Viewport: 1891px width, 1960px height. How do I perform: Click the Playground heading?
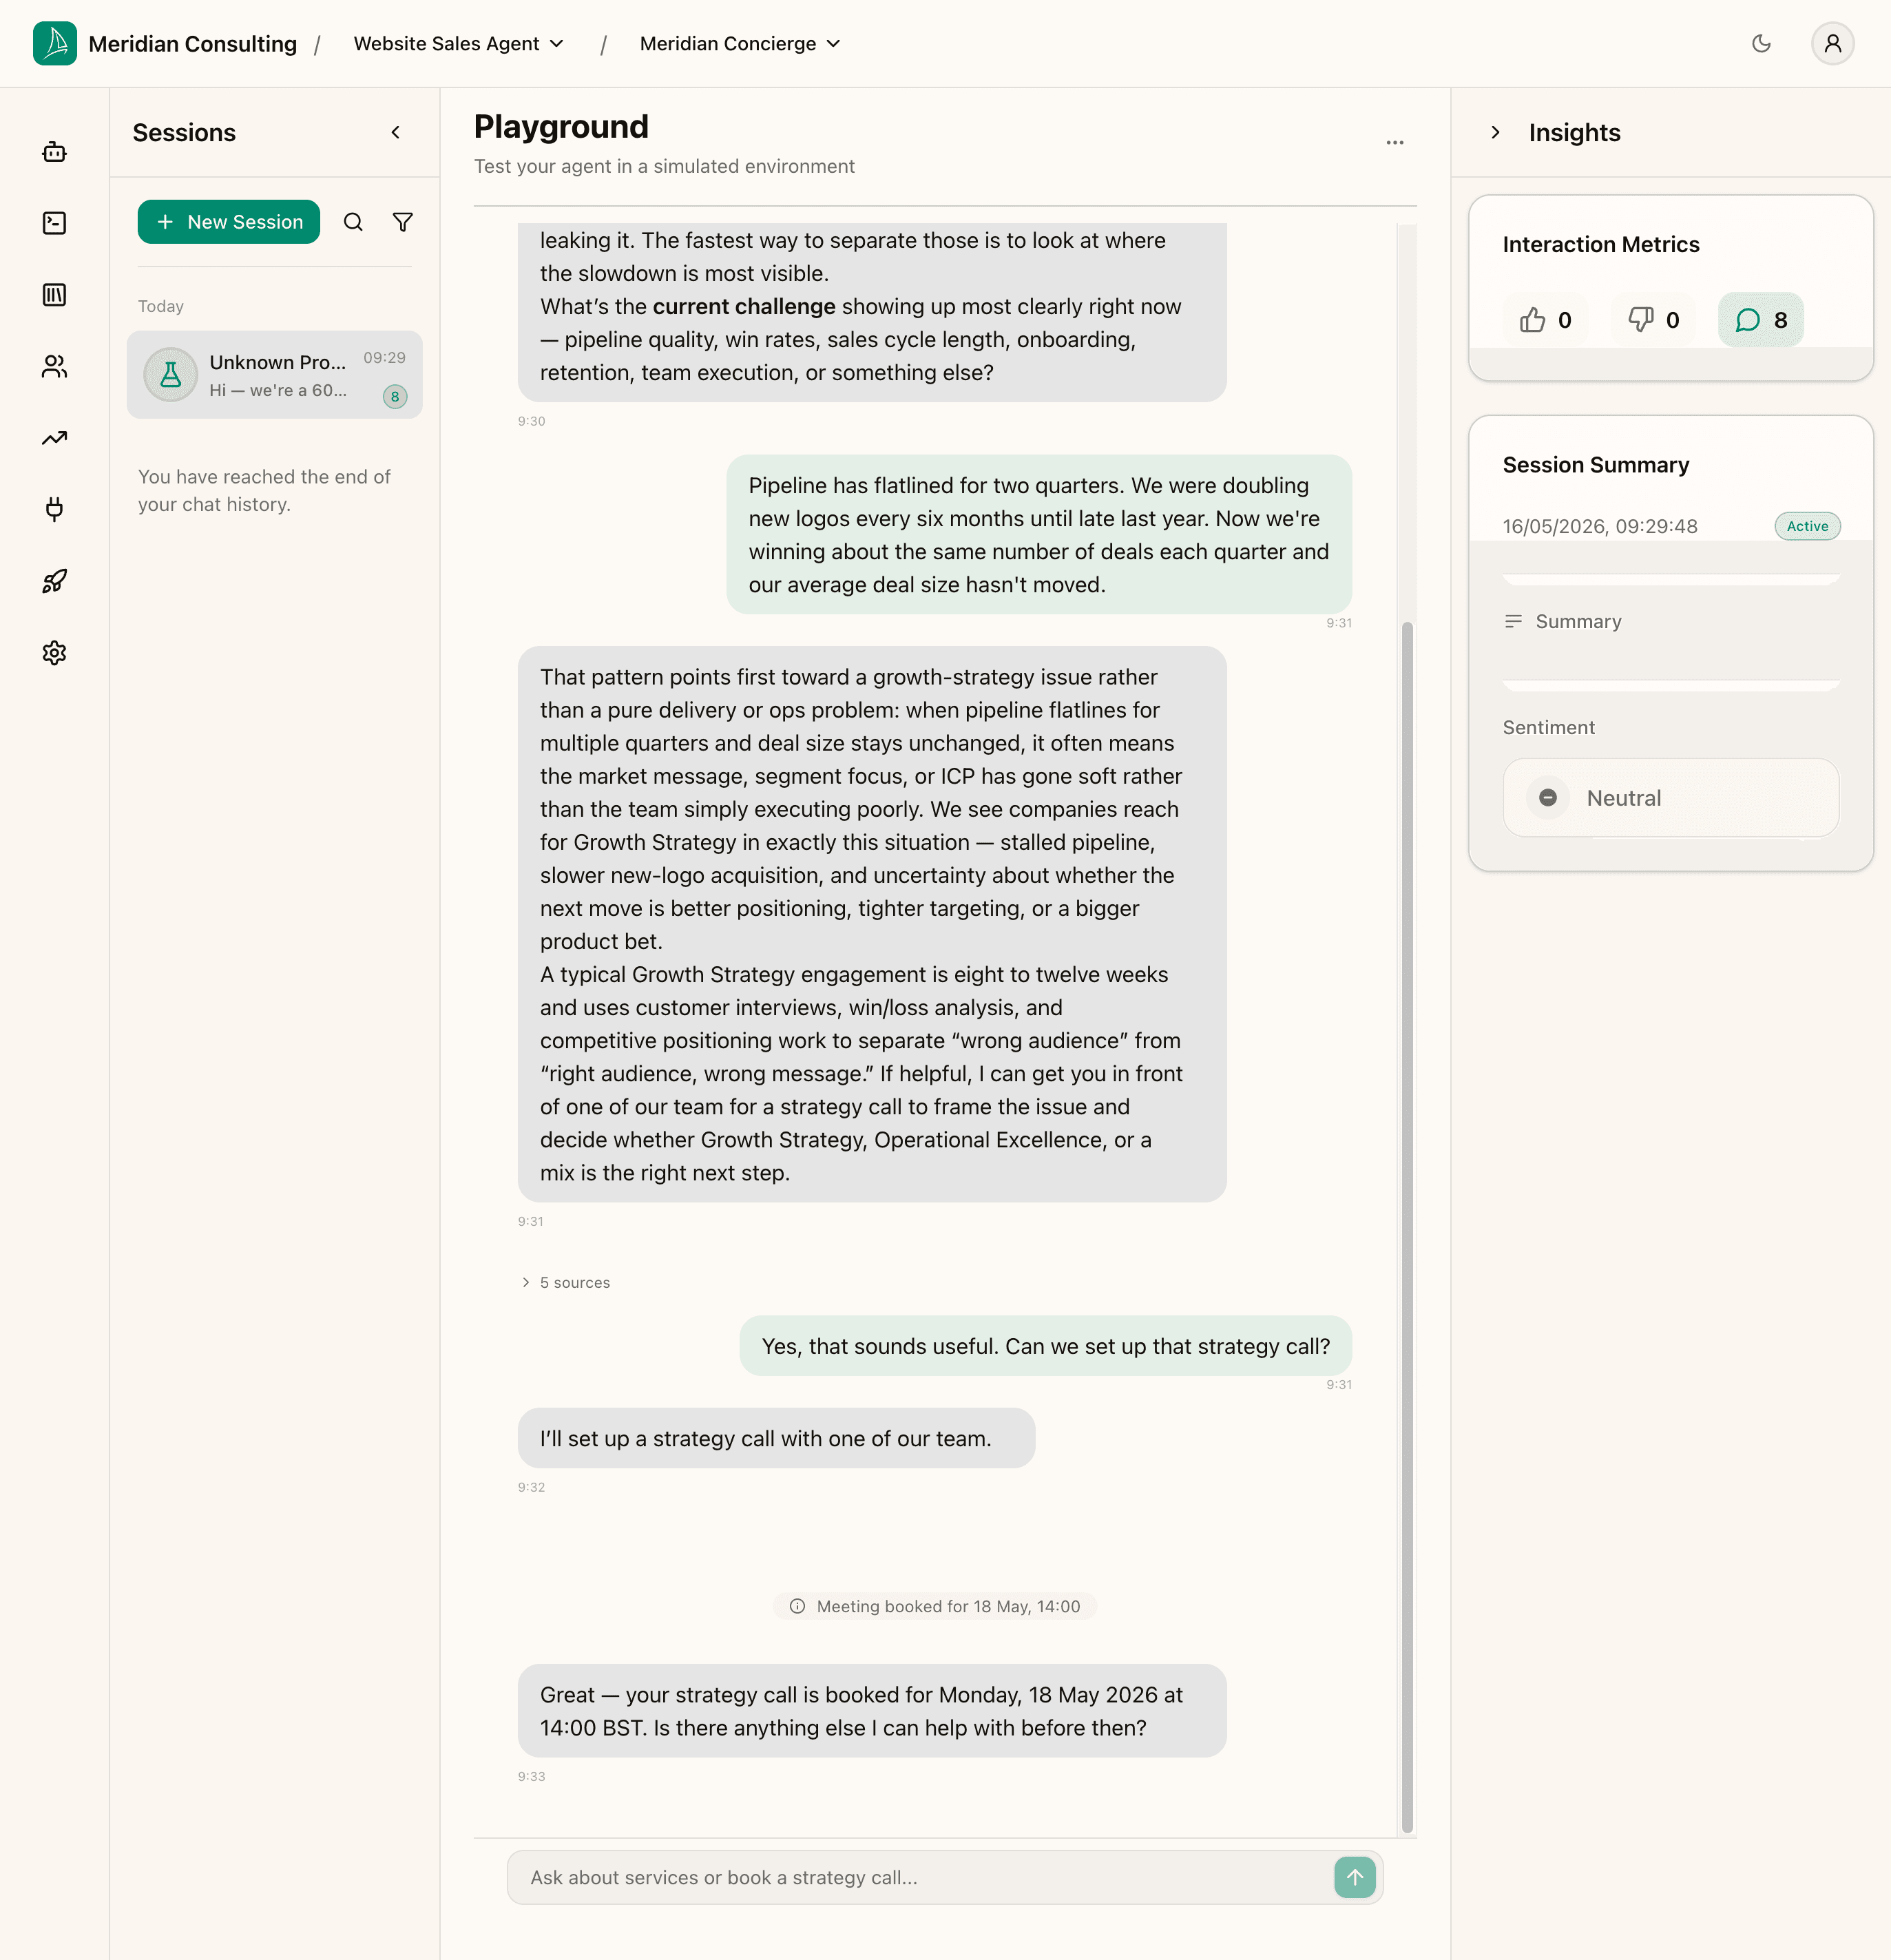tap(561, 127)
